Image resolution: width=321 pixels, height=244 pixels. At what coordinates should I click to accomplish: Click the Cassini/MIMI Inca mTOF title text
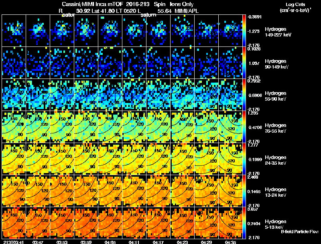(92, 4)
